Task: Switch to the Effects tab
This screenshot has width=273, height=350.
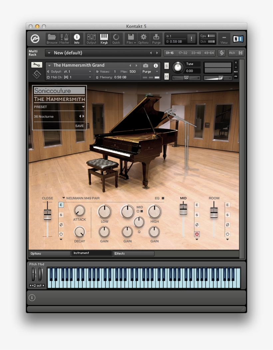Action: click(133, 253)
